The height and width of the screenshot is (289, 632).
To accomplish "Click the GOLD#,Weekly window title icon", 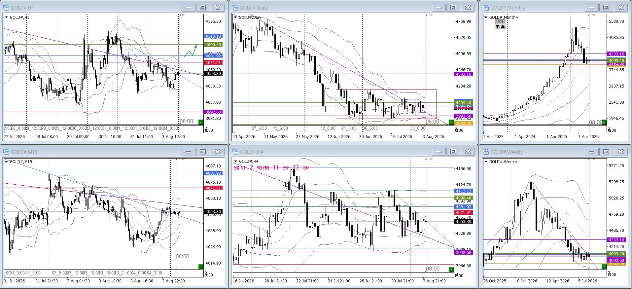I will pyautogui.click(x=486, y=152).
